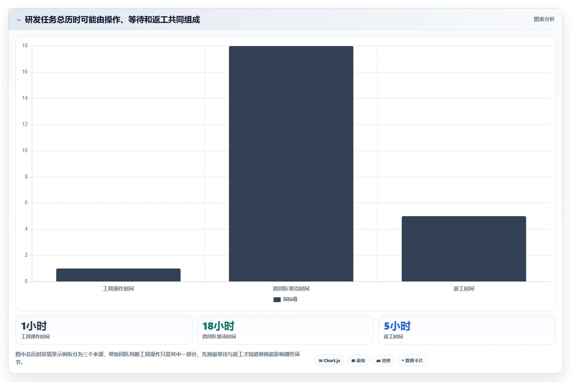The image size is (571, 382).
Task: Click the 进度 chip icon
Action: point(378,361)
